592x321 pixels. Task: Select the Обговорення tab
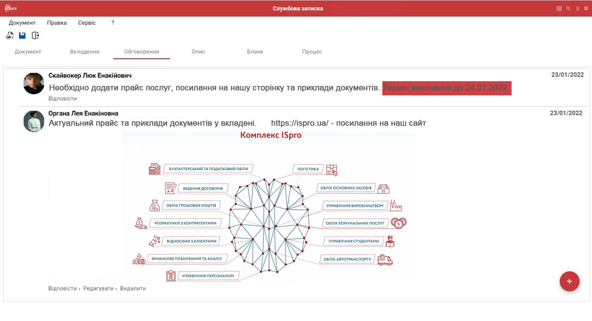coord(141,52)
